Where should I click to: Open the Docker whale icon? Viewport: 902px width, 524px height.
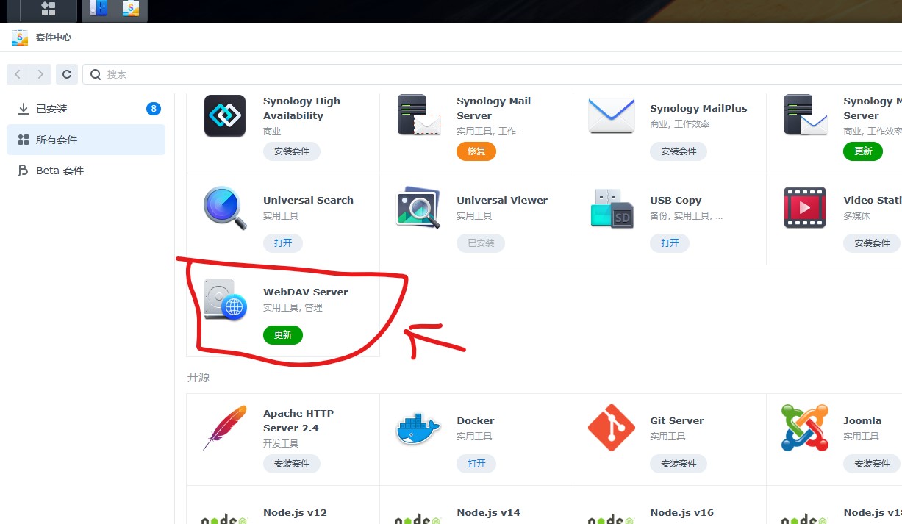(x=418, y=428)
